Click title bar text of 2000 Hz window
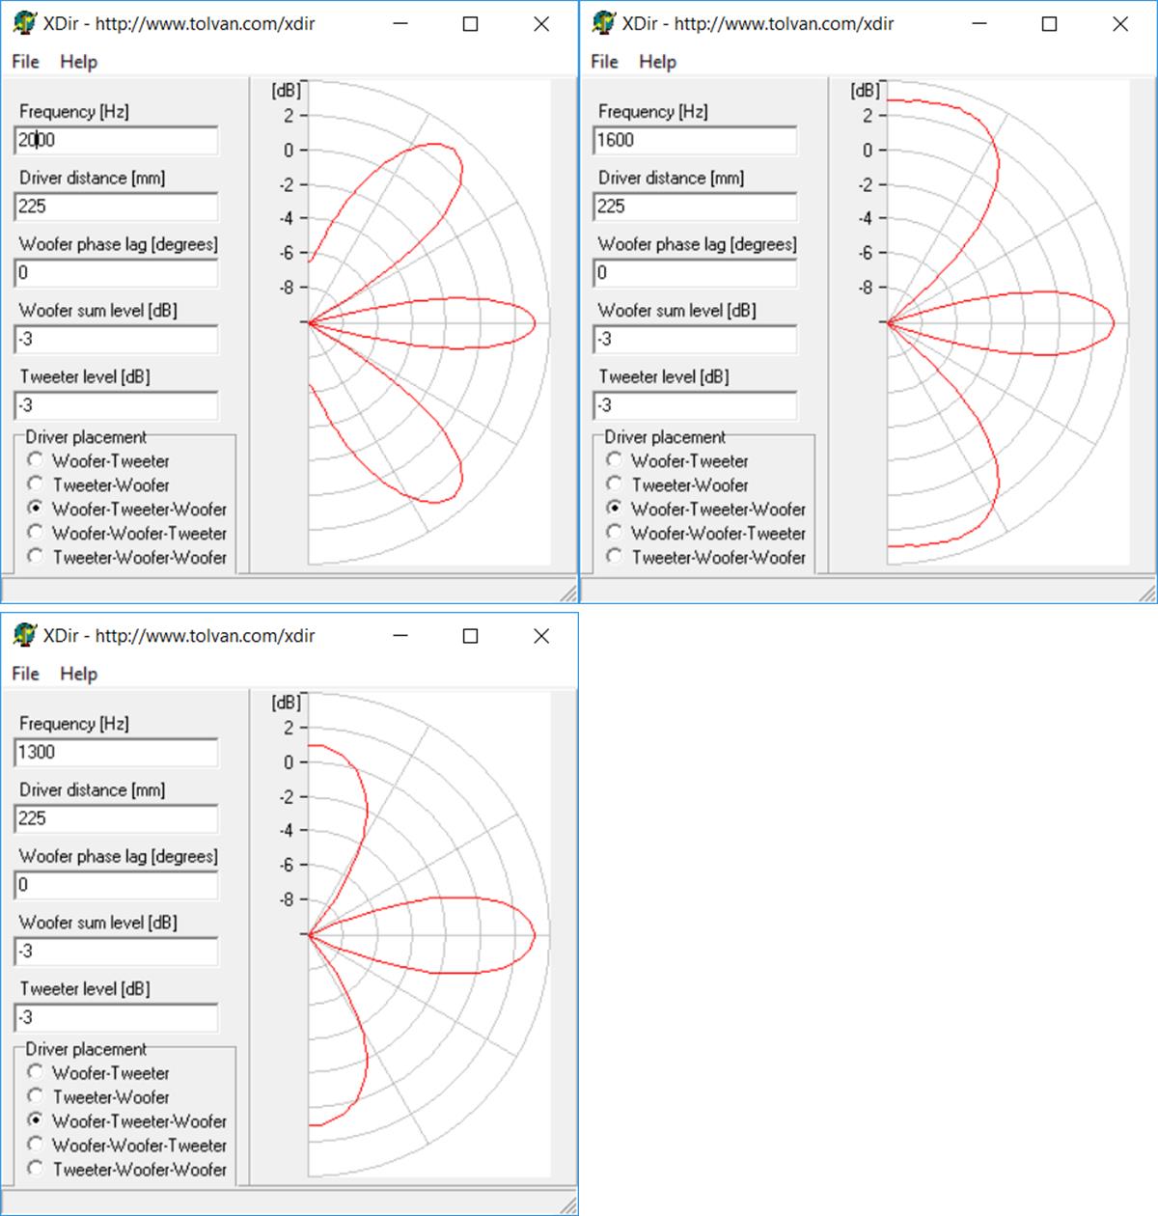Image resolution: width=1158 pixels, height=1216 pixels. coord(179,24)
